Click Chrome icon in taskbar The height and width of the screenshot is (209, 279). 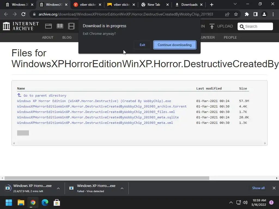33,202
